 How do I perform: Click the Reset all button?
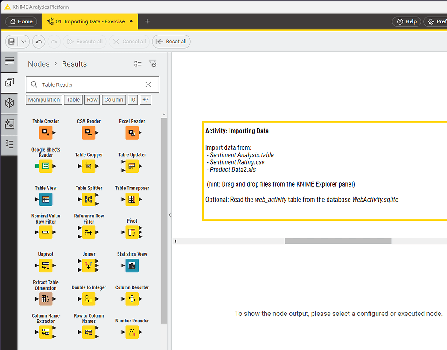tap(171, 42)
